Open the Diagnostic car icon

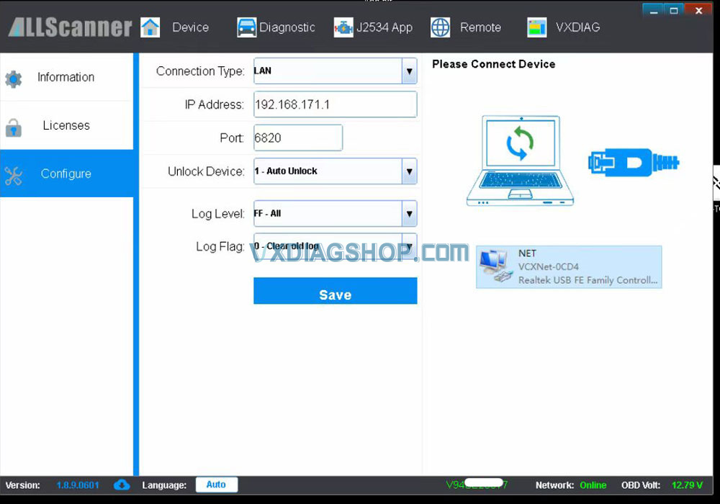pos(246,27)
